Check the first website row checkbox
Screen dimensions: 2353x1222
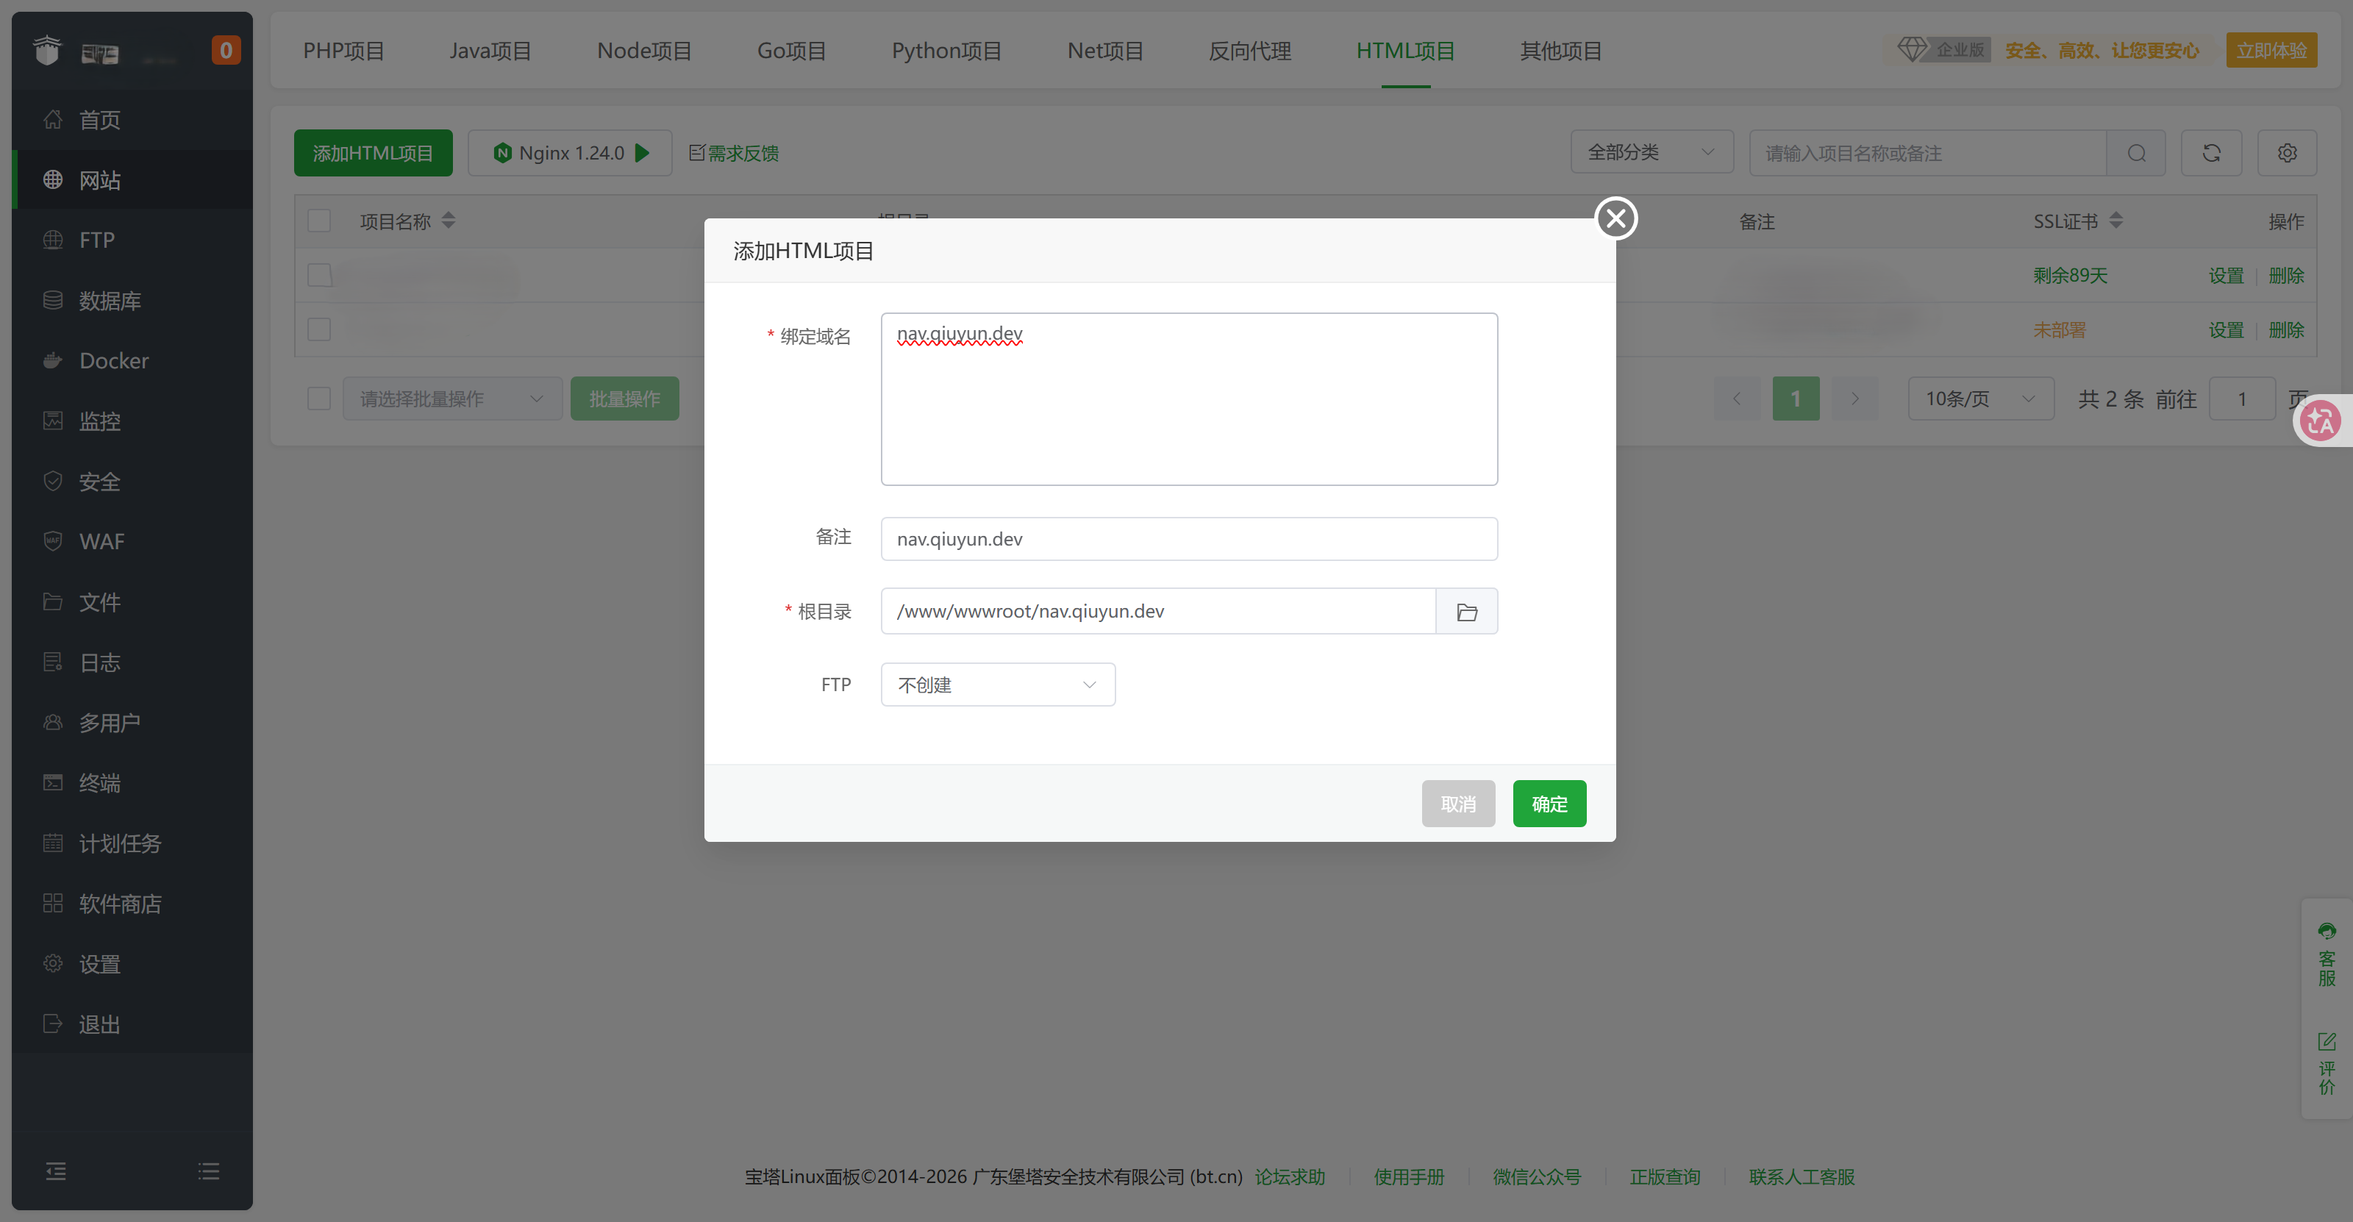319,275
